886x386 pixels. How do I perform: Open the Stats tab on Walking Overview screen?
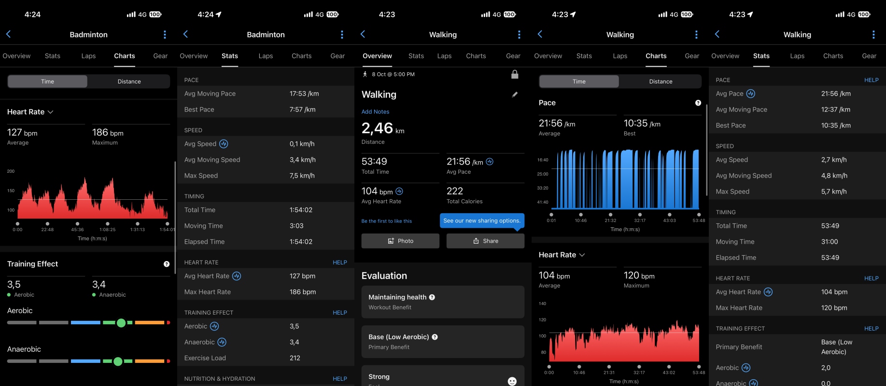pyautogui.click(x=416, y=56)
